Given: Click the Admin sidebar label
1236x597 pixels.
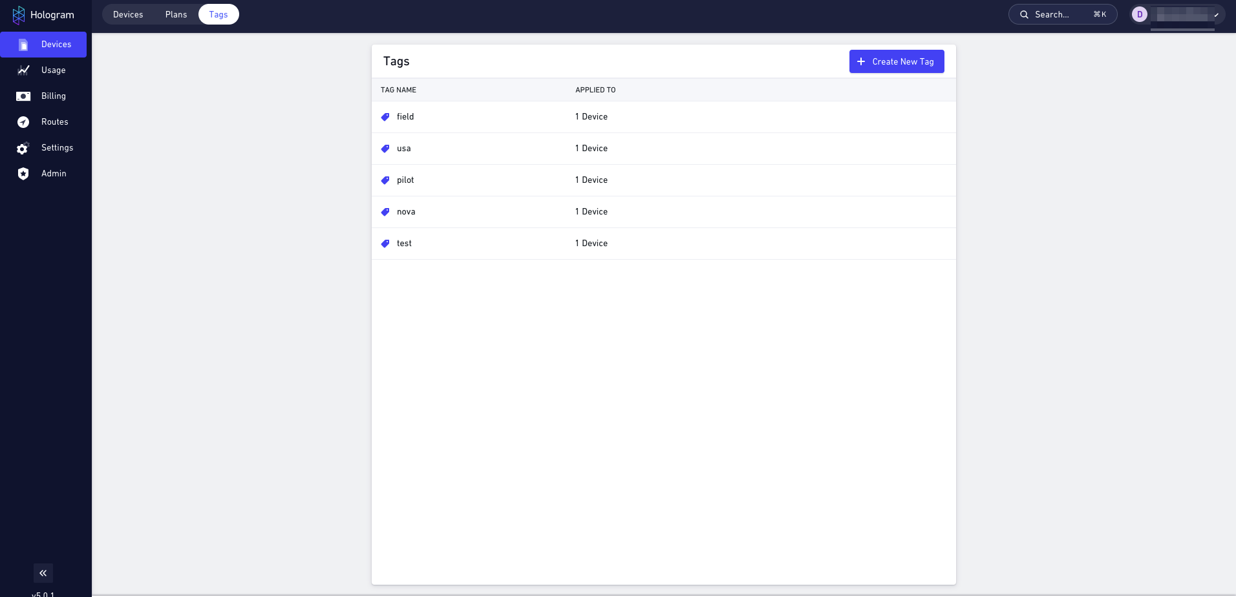Looking at the screenshot, I should coord(54,174).
